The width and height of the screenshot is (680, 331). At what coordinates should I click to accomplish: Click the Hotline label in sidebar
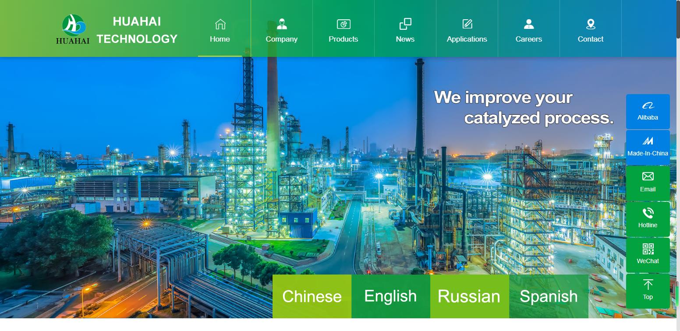[648, 225]
